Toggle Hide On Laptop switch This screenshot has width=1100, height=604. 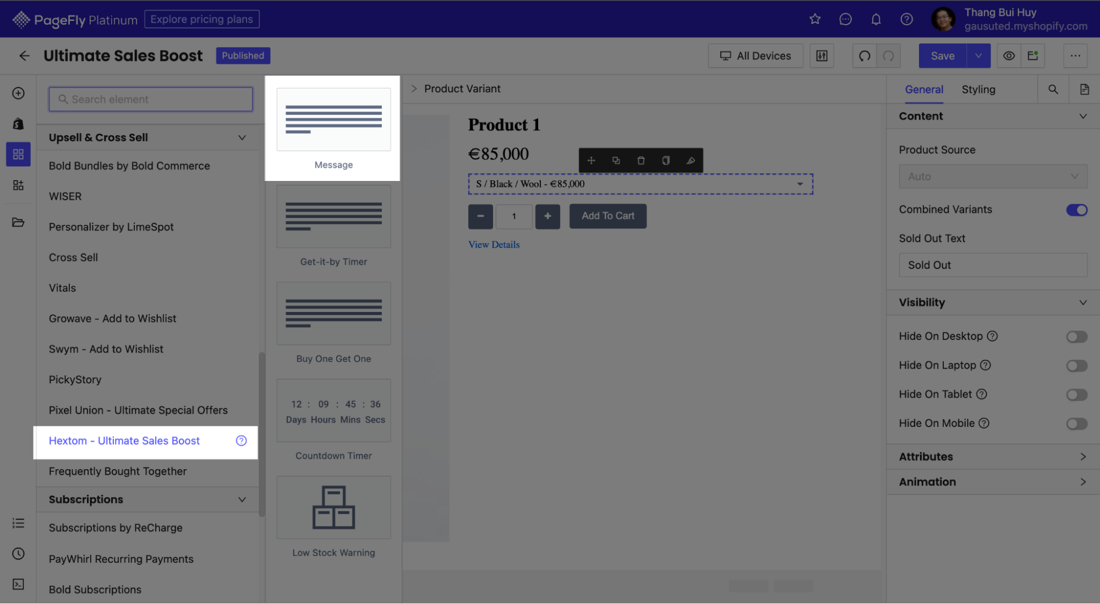click(1076, 366)
